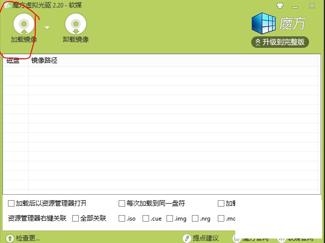Check the 全部关联 checkbox
The height and width of the screenshot is (243, 325).
[x=75, y=219]
